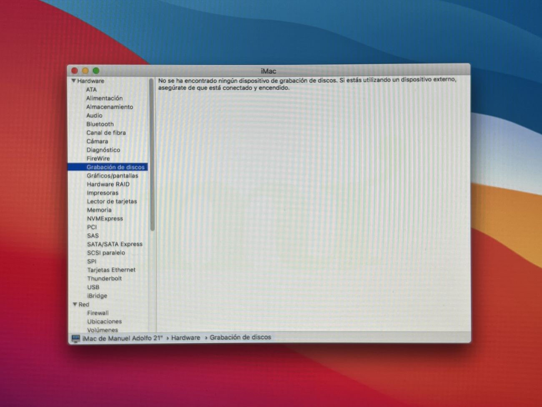Click the iMac computer icon in path bar
542x407 pixels.
click(x=75, y=339)
